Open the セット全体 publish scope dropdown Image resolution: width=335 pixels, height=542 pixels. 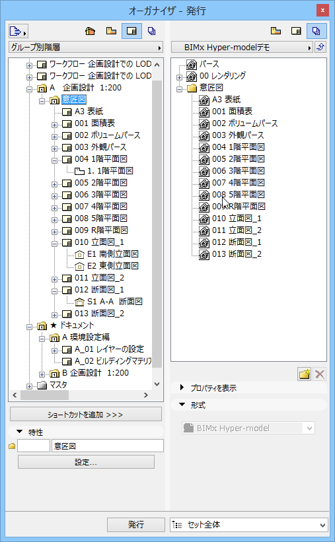(249, 525)
